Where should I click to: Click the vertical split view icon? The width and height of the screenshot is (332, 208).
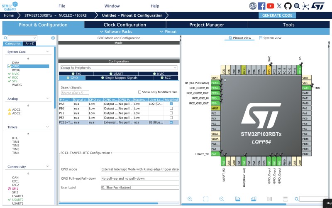tap(269, 199)
